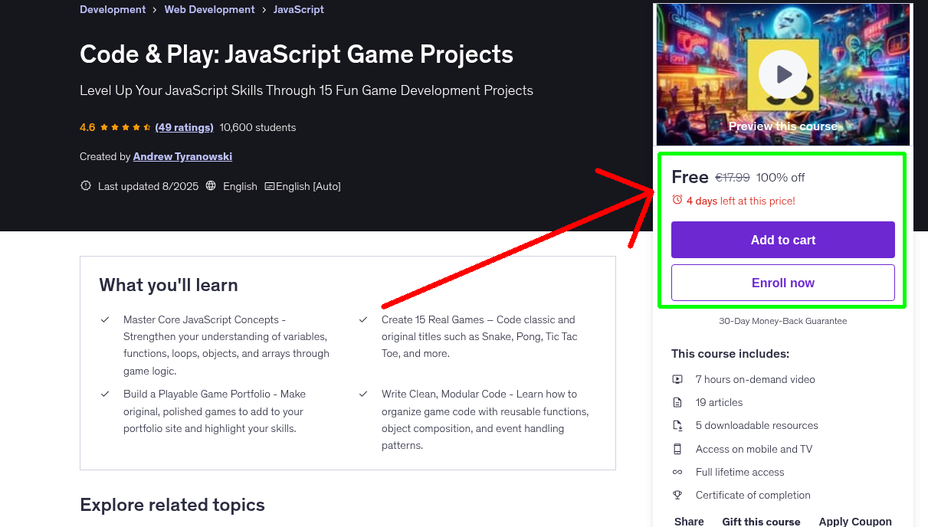Open Andrew Tyranowski's instructor profile
Viewport: 928px width, 527px height.
tap(182, 156)
